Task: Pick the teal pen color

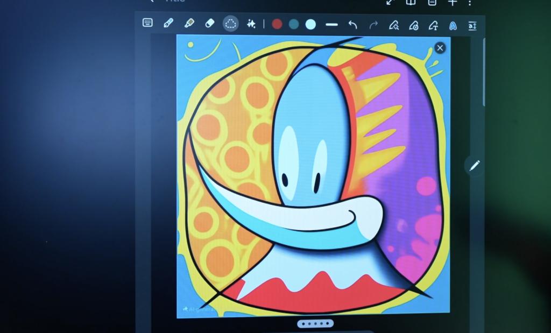Action: coord(294,24)
